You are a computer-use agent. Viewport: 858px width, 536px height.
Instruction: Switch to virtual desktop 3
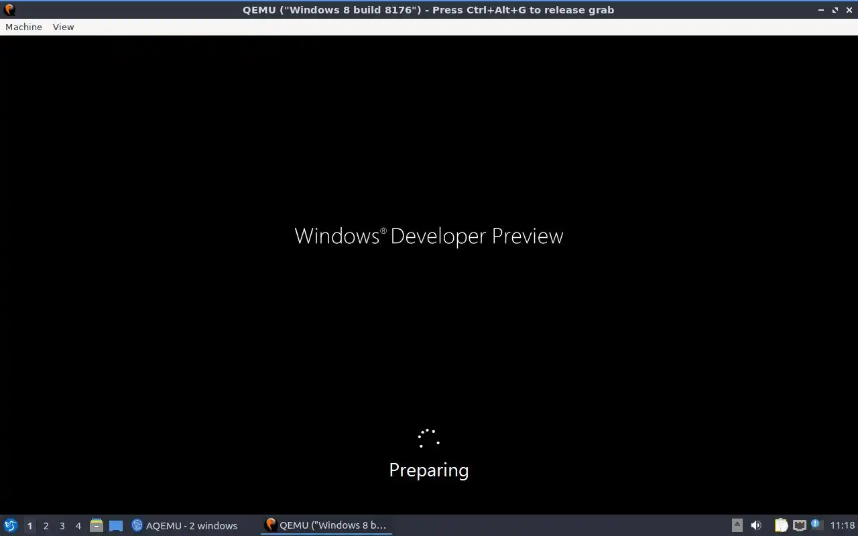[62, 526]
